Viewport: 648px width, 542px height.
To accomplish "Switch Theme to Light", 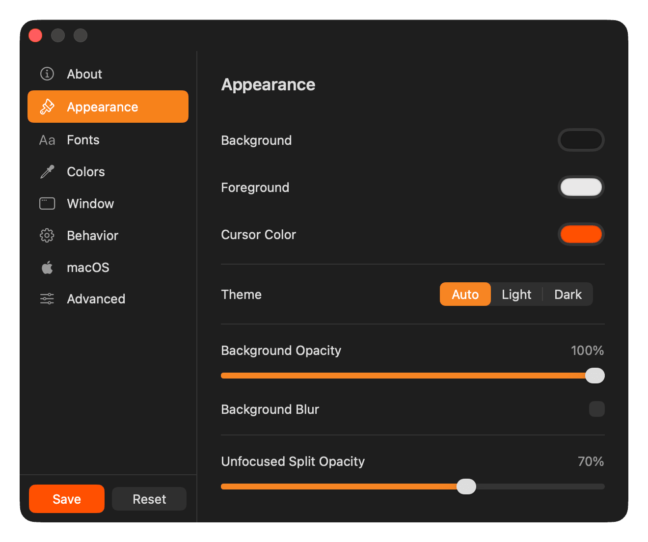I will pyautogui.click(x=516, y=294).
